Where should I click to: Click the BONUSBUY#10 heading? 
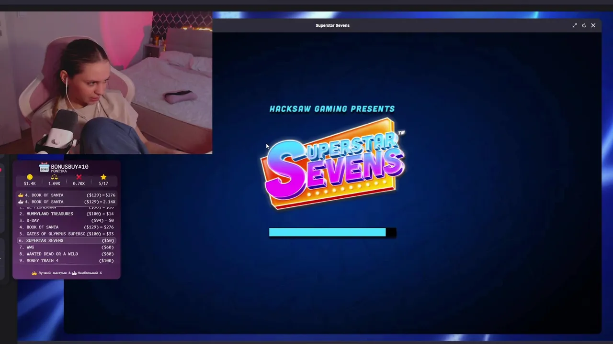[x=69, y=166]
